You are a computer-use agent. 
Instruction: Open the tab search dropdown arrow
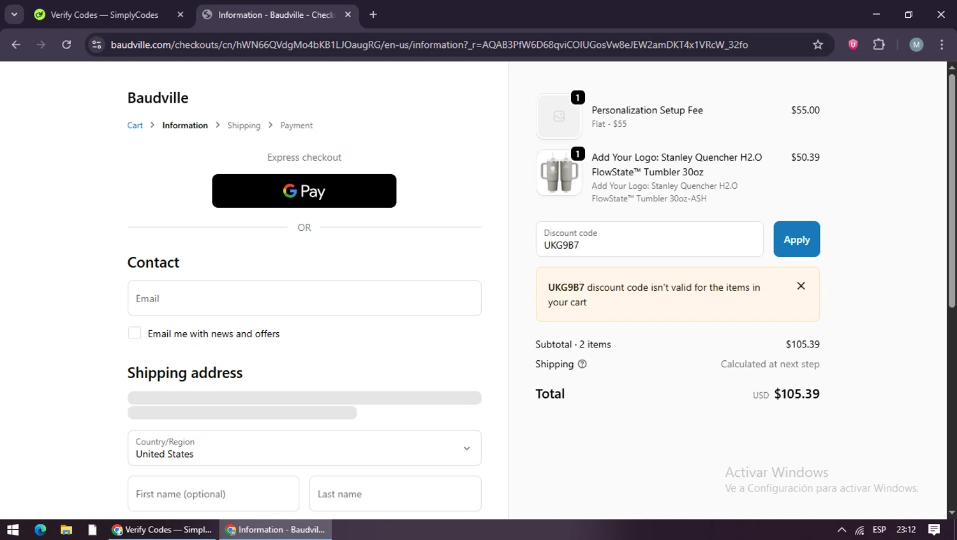pos(14,14)
